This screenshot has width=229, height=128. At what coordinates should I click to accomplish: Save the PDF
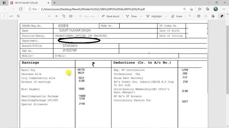[206, 16]
